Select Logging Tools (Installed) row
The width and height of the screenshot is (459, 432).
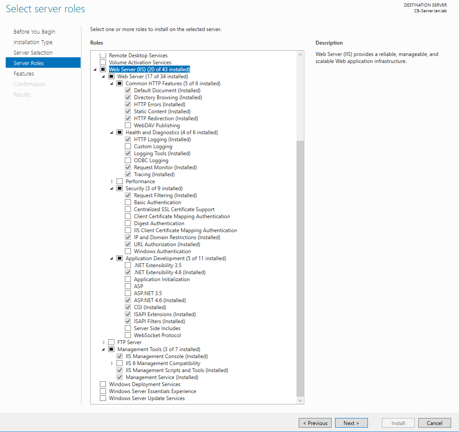tap(162, 153)
